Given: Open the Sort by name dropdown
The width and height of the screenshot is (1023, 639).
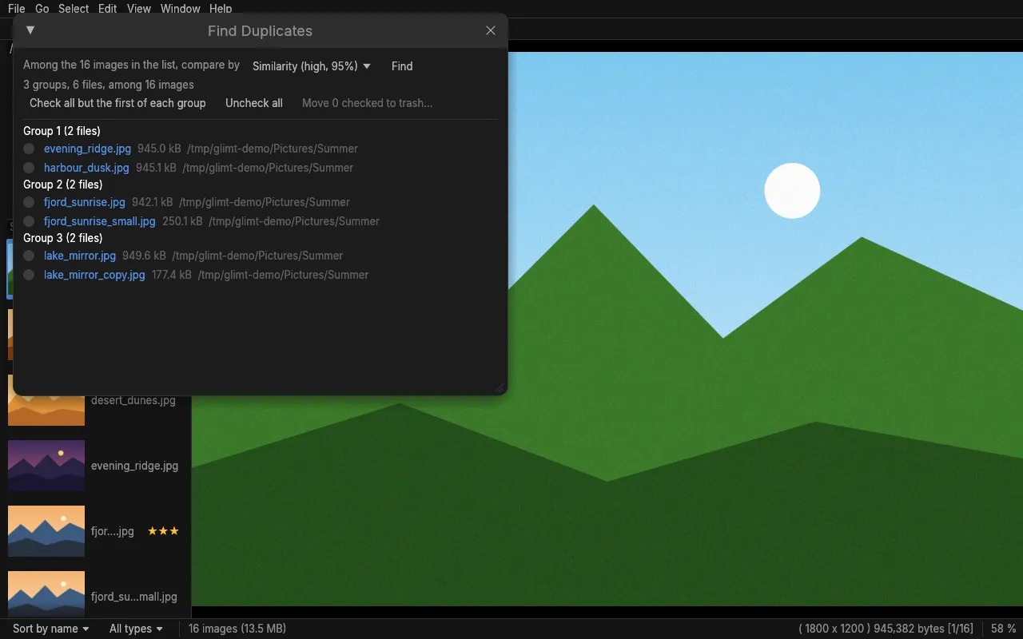Looking at the screenshot, I should pos(51,629).
